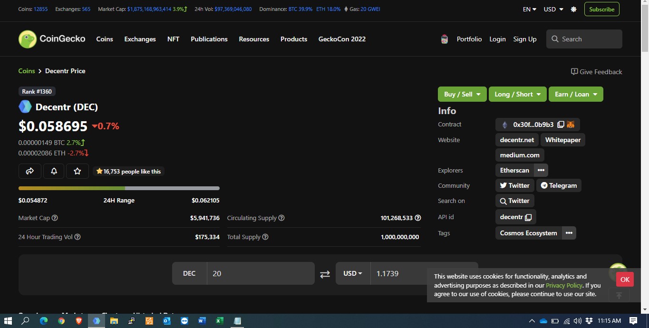The width and height of the screenshot is (649, 328).
Task: Select converter currency USD dropdown
Action: click(353, 273)
